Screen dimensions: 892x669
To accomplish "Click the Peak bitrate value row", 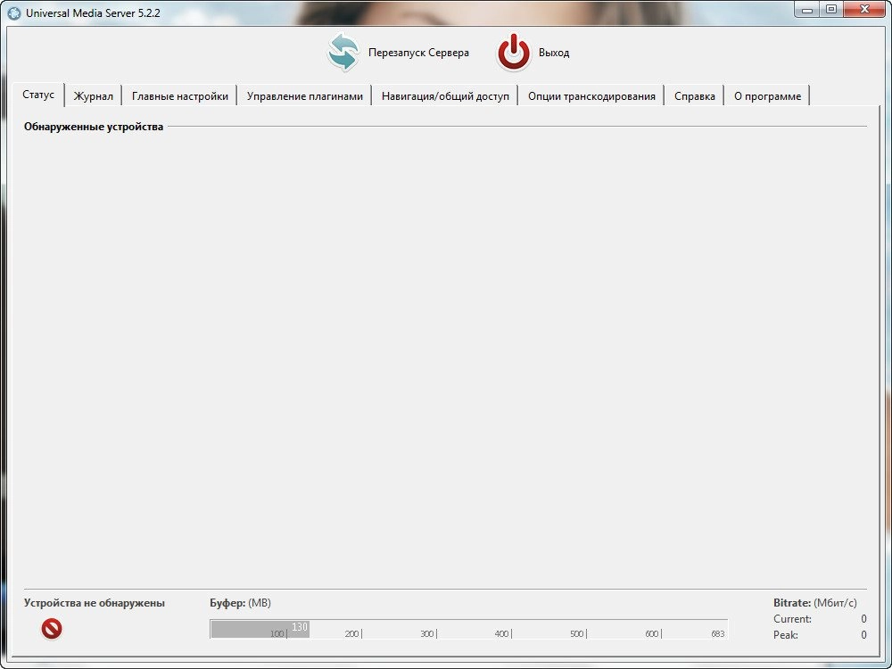I will coord(820,635).
